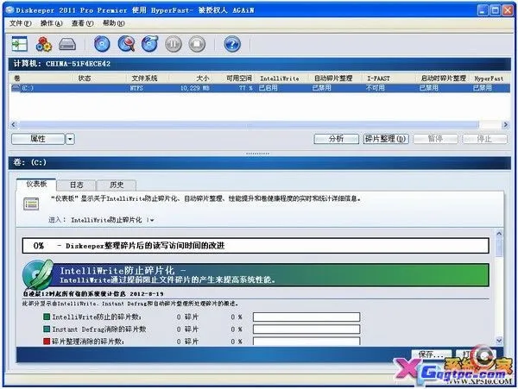Switch to the 仪表板 tab

click(x=36, y=184)
